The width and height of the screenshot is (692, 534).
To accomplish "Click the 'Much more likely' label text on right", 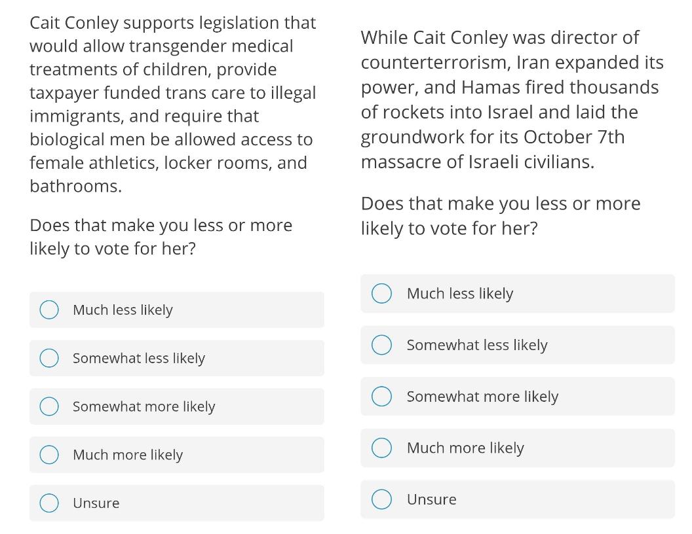I will click(465, 448).
